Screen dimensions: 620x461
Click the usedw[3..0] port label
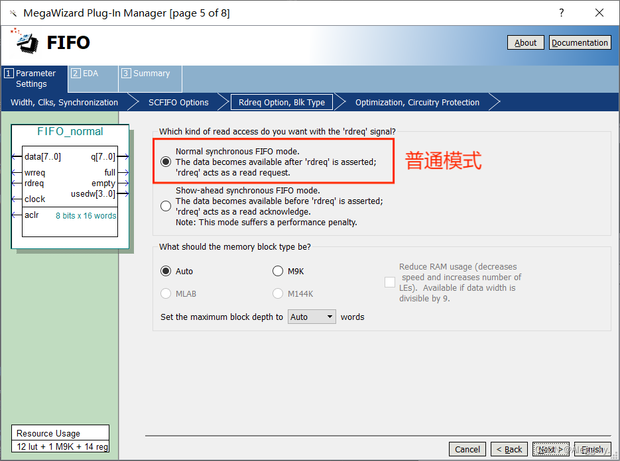93,194
